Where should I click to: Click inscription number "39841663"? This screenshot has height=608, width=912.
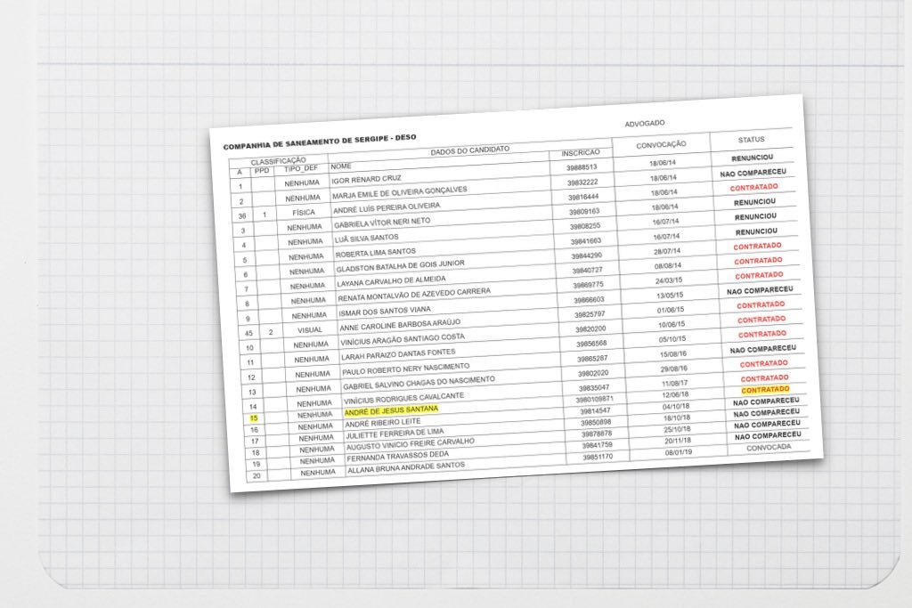pyautogui.click(x=586, y=242)
